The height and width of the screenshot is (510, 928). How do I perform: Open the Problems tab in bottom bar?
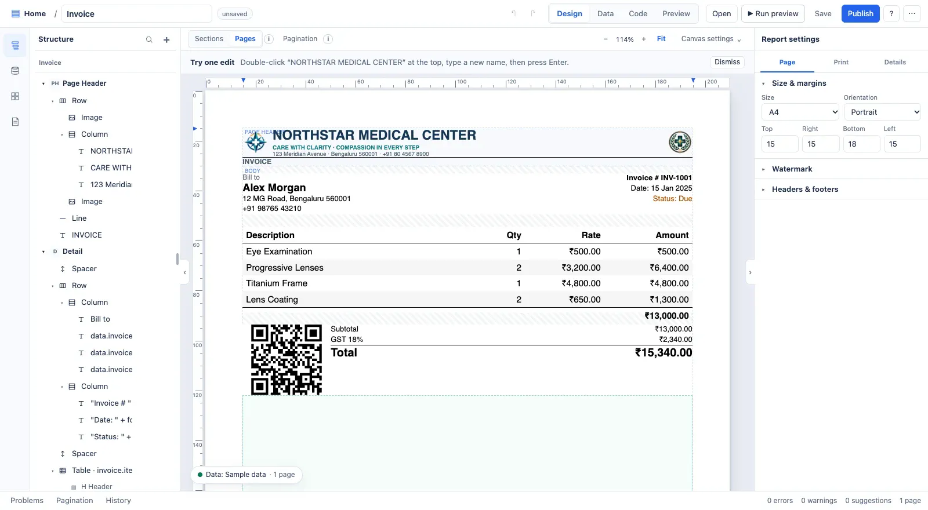[27, 501]
